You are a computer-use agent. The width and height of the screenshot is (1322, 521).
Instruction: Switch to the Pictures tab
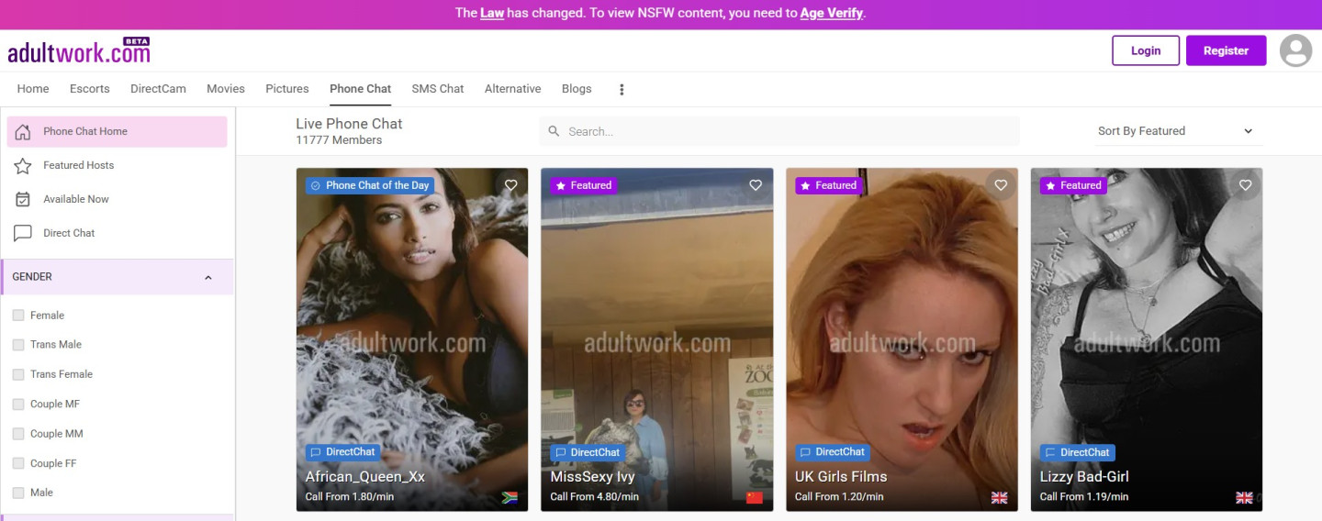point(287,89)
